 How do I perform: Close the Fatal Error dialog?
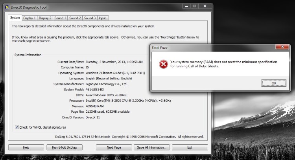coord(282,47)
